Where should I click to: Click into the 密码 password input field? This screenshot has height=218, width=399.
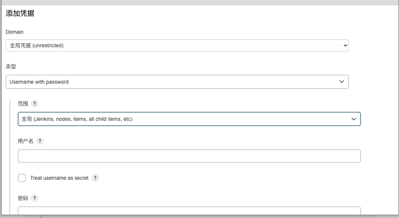(189, 211)
